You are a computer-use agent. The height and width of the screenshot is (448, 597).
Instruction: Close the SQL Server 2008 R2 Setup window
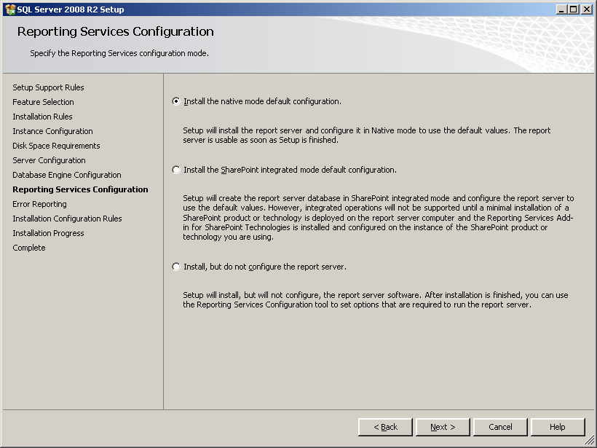(587, 9)
